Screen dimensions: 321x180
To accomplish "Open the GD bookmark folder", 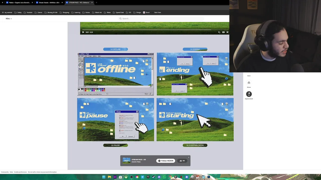I will pos(129,12).
